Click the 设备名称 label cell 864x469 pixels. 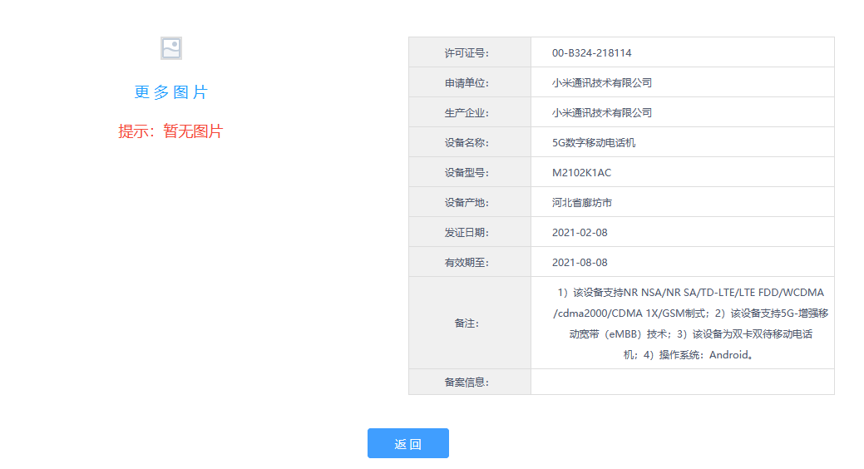point(470,142)
